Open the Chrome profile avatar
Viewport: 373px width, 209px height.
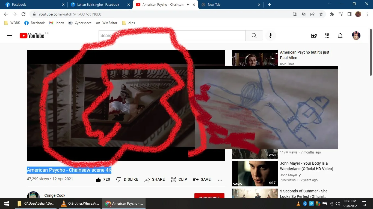pos(358,14)
